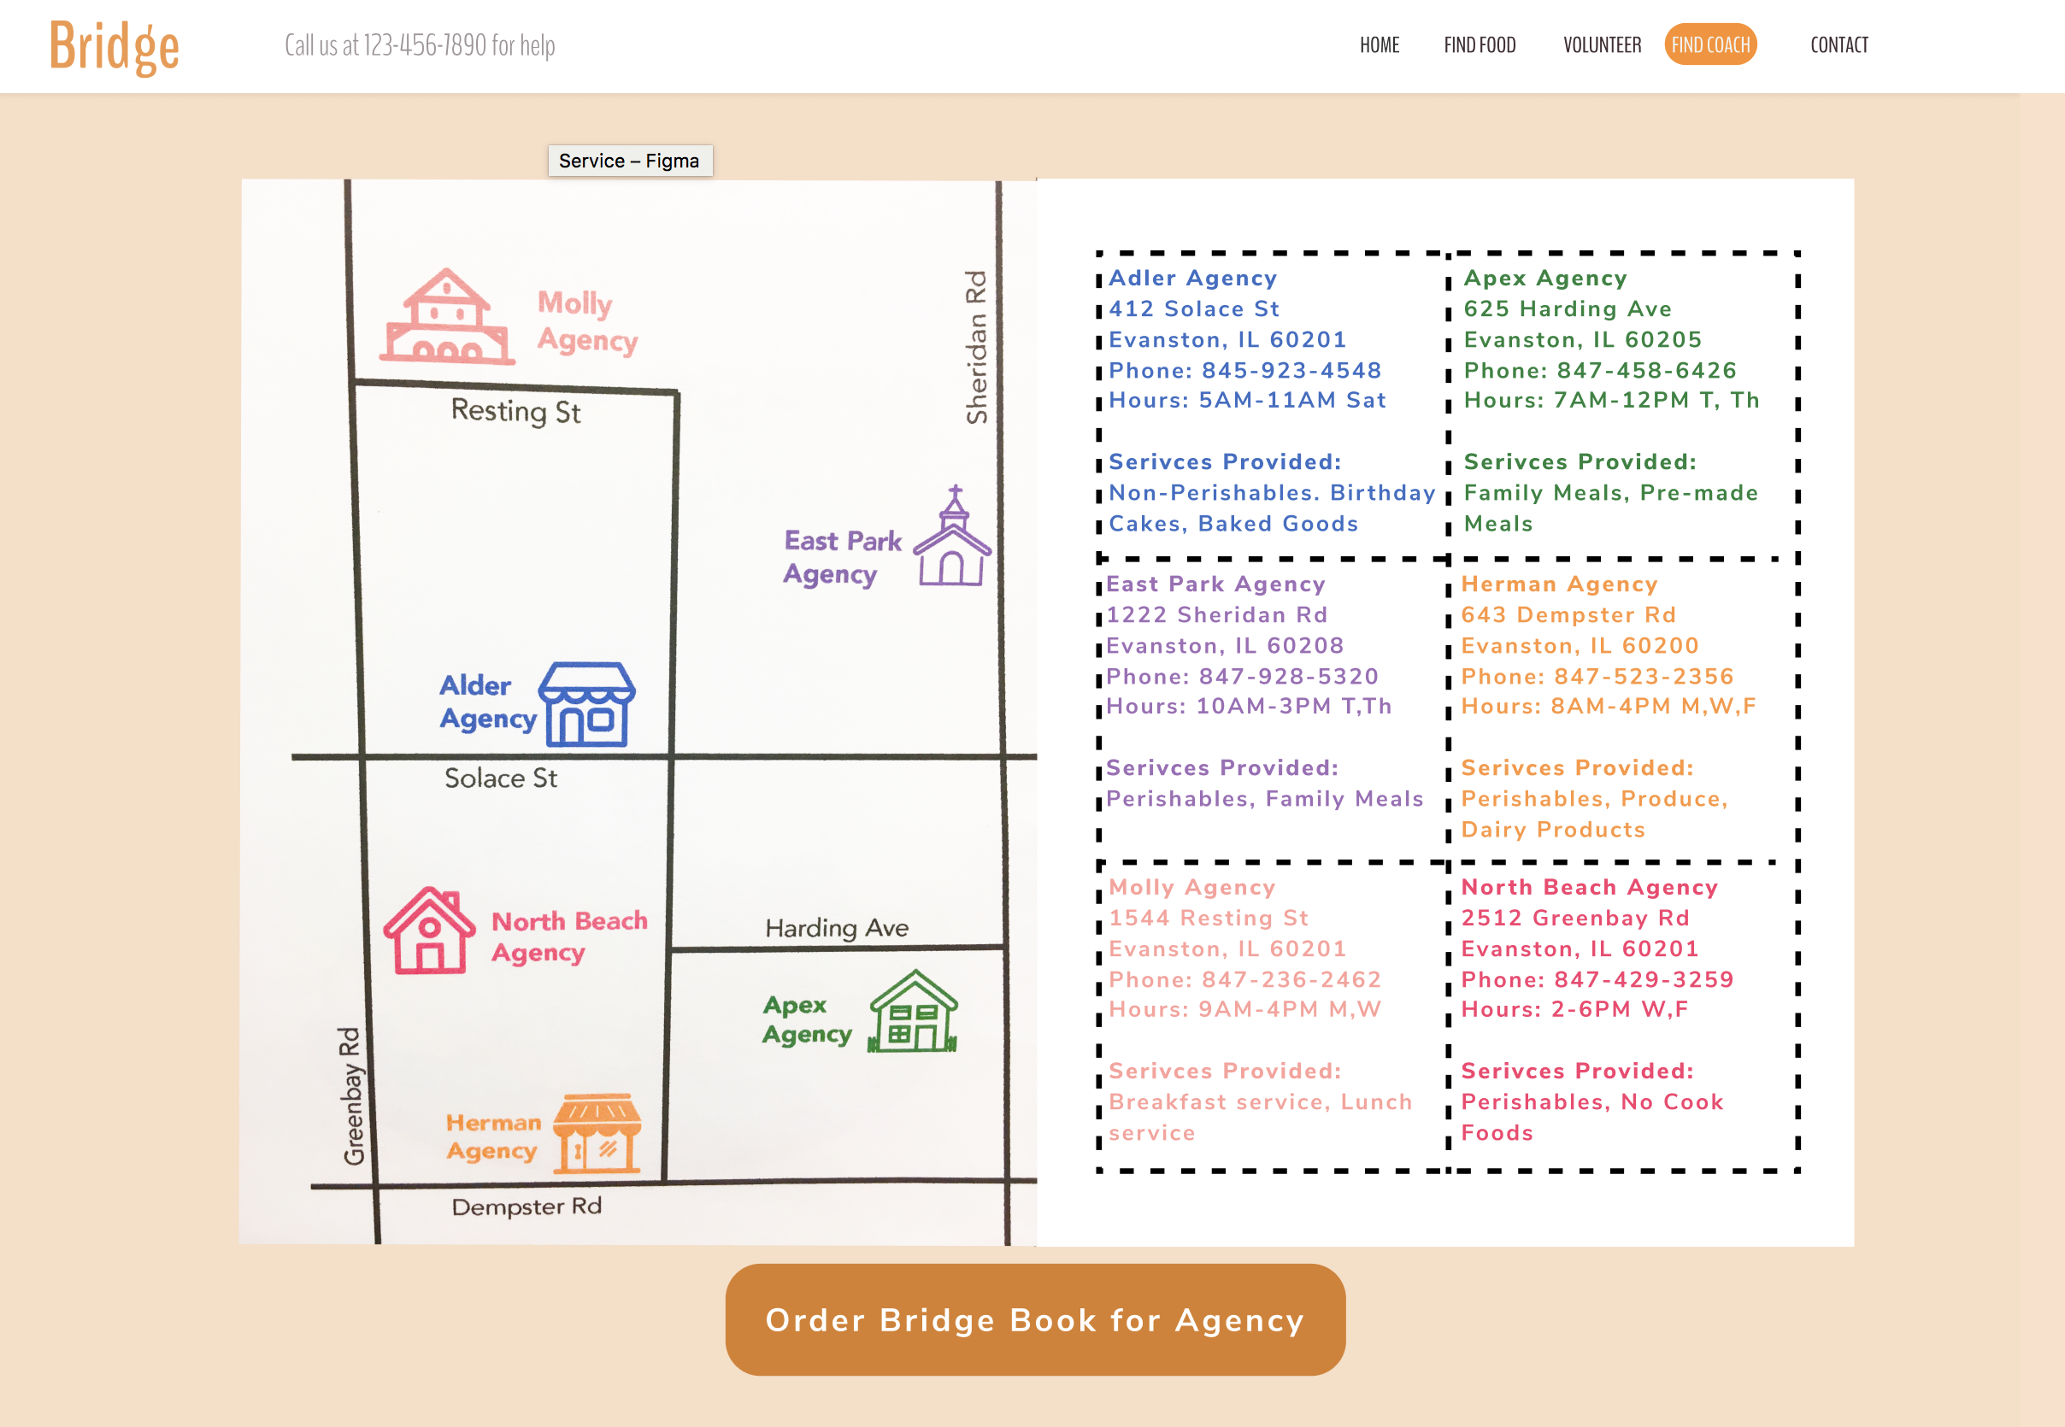Click the 1544 Resting St address
The image size is (2065, 1427).
click(x=1209, y=918)
